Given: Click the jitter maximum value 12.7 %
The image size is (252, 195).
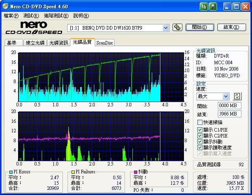Looking at the screenshot, I should click(177, 183).
